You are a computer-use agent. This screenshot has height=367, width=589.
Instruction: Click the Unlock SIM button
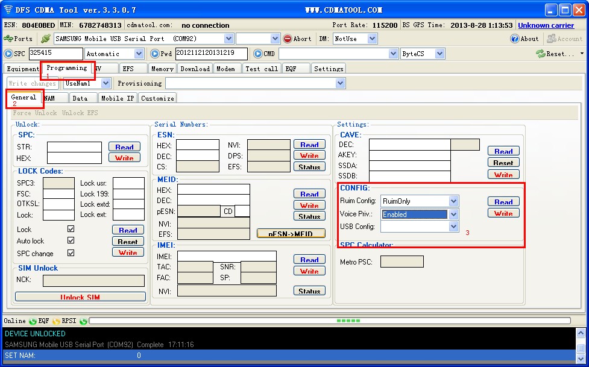coord(80,296)
